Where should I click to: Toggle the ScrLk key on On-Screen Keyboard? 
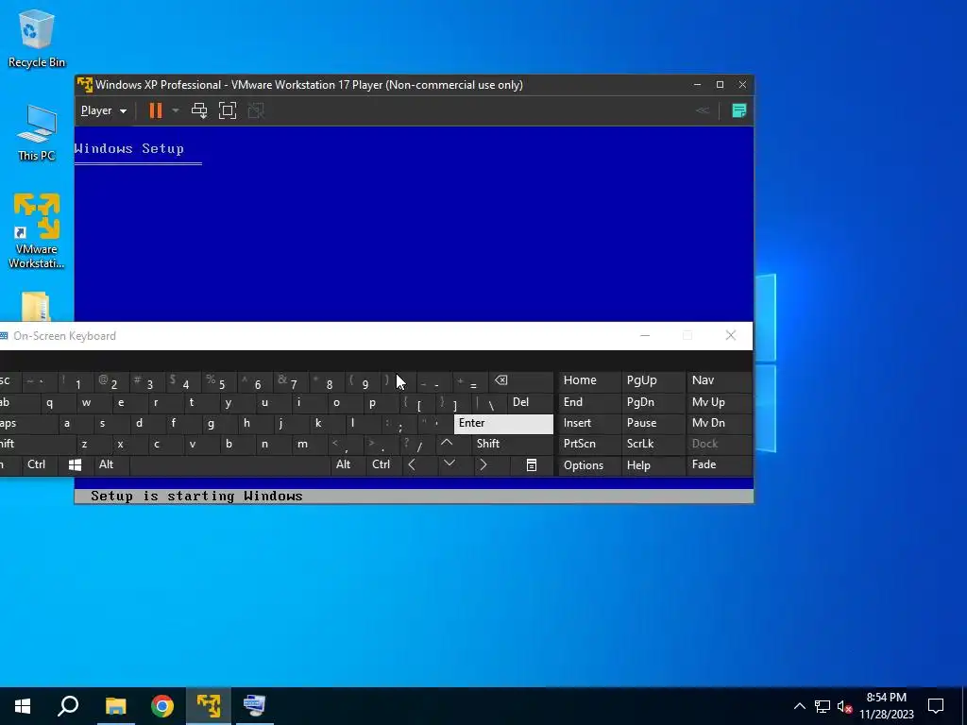(x=653, y=444)
